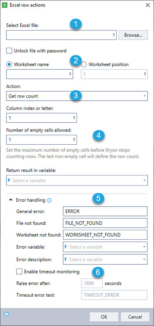Click the lightning icon in Worksheet position field
The width and height of the screenshot is (154, 326).
click(145, 74)
